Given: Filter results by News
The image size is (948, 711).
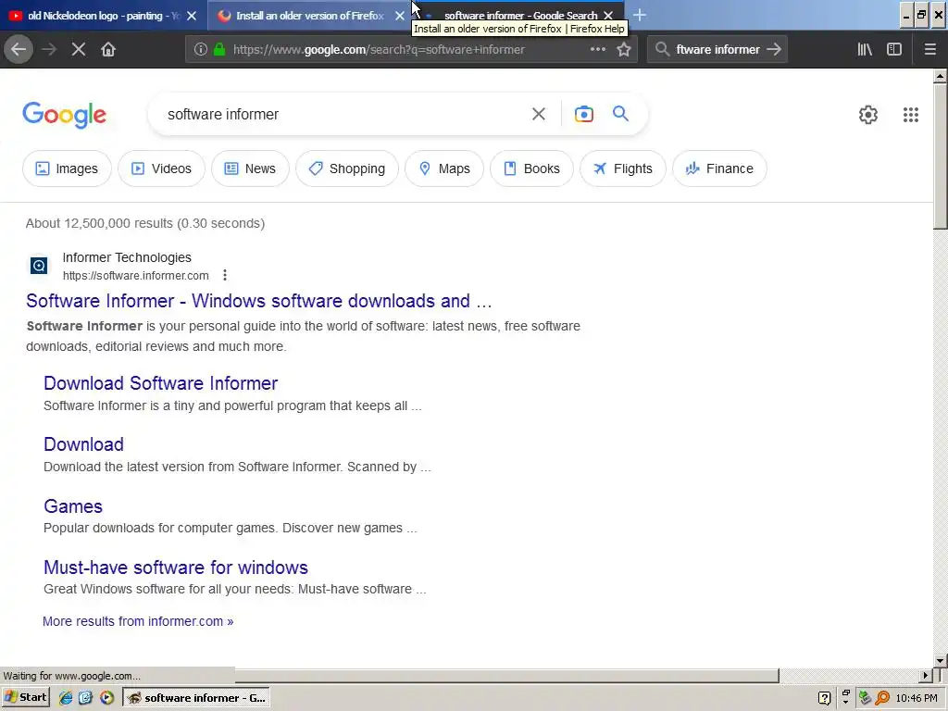Looking at the screenshot, I should 250,168.
